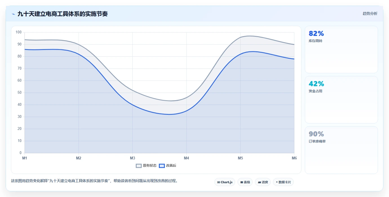Select the Chart.js tag pill
Screen dimensions: 389x197
[225, 182]
